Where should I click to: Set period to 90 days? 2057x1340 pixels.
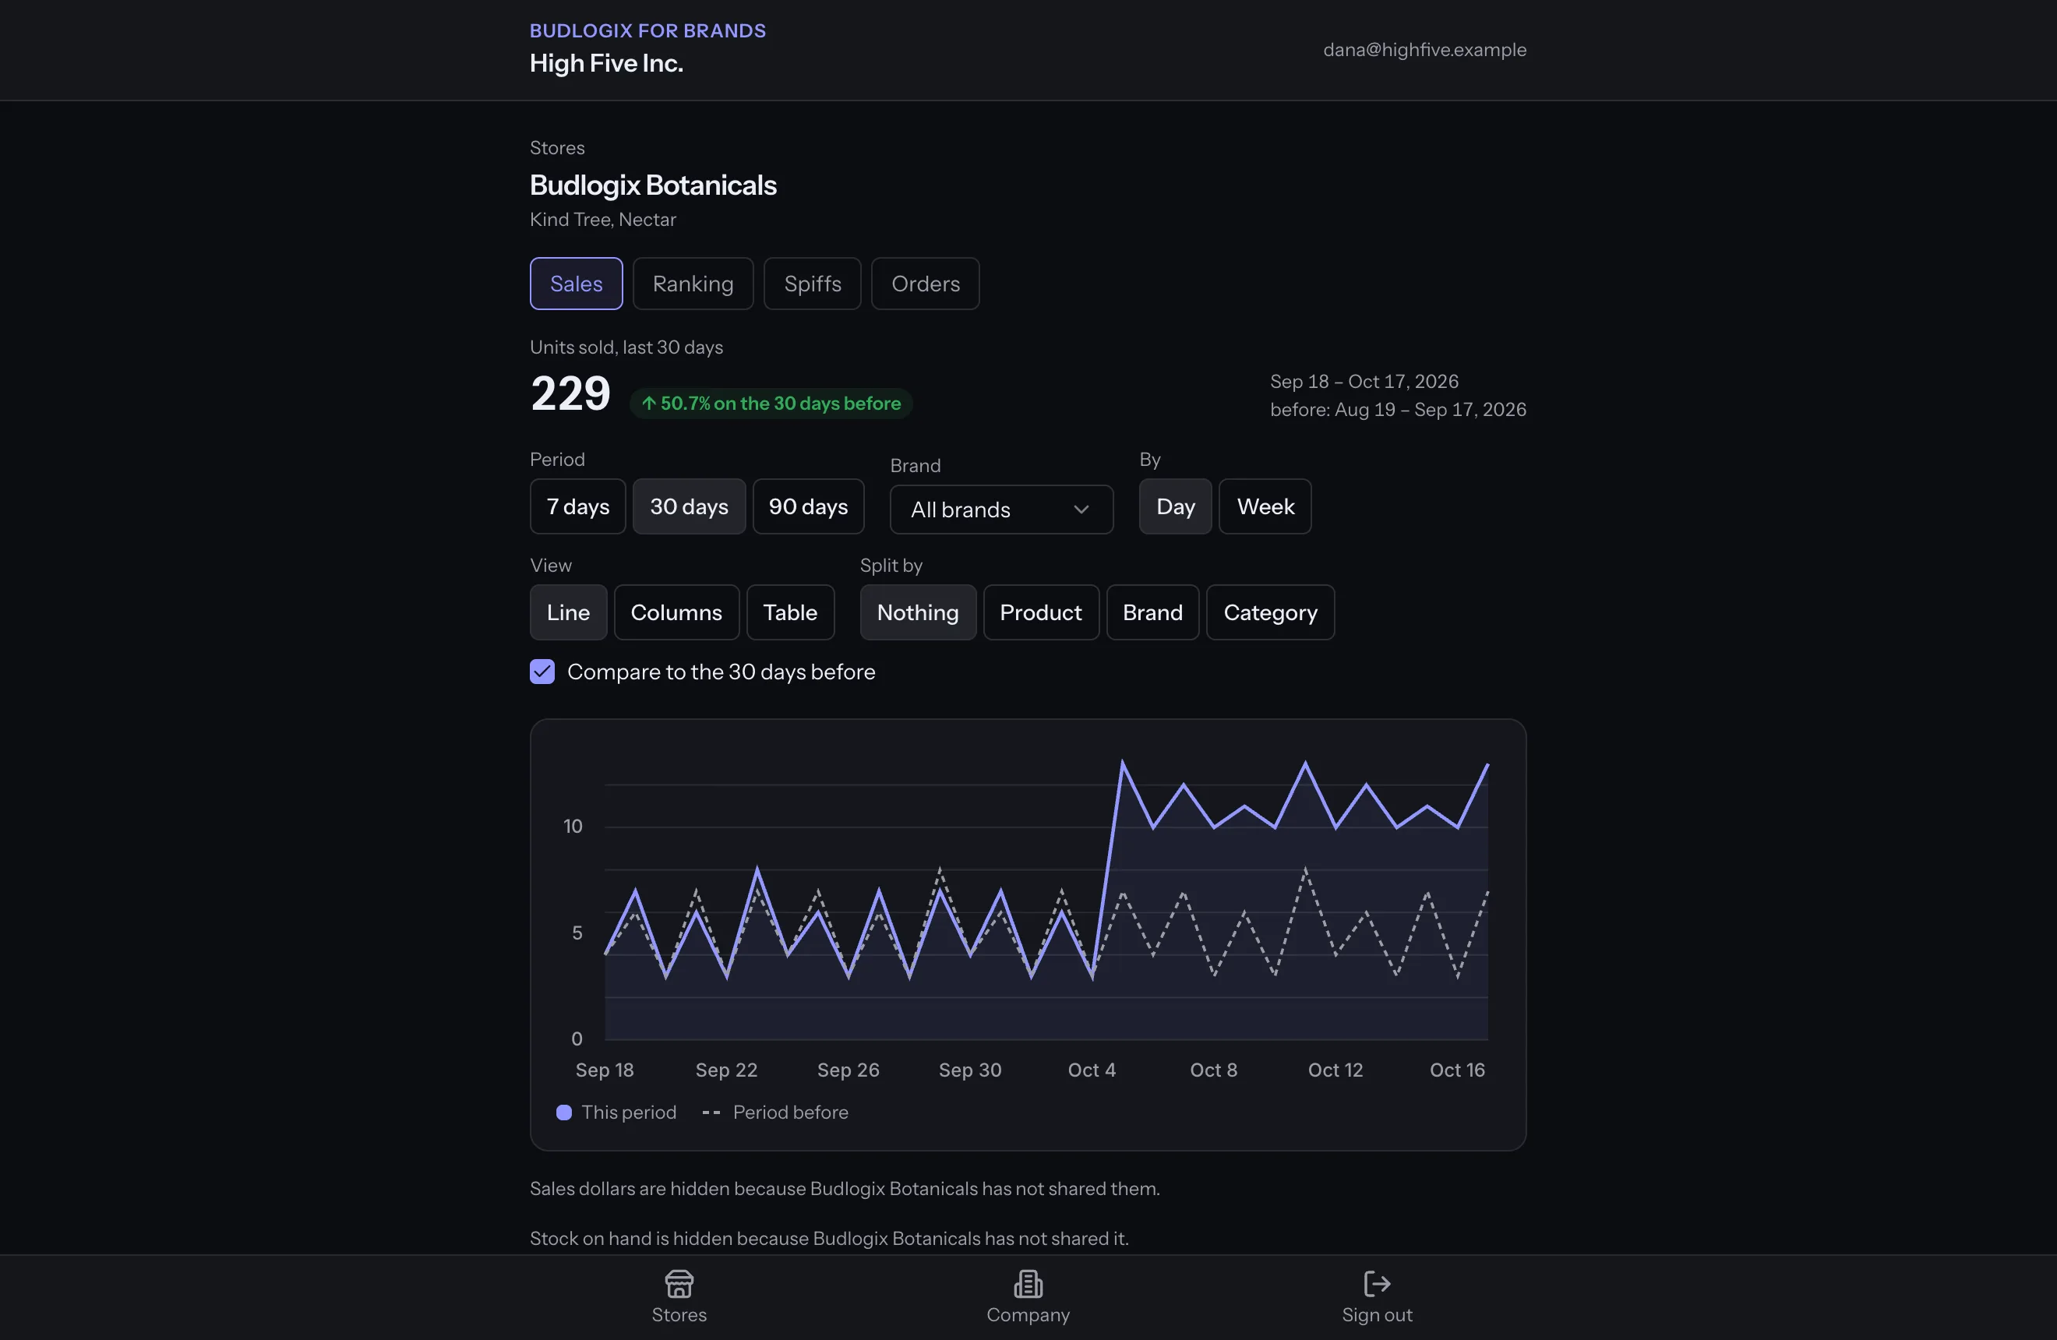click(x=808, y=506)
